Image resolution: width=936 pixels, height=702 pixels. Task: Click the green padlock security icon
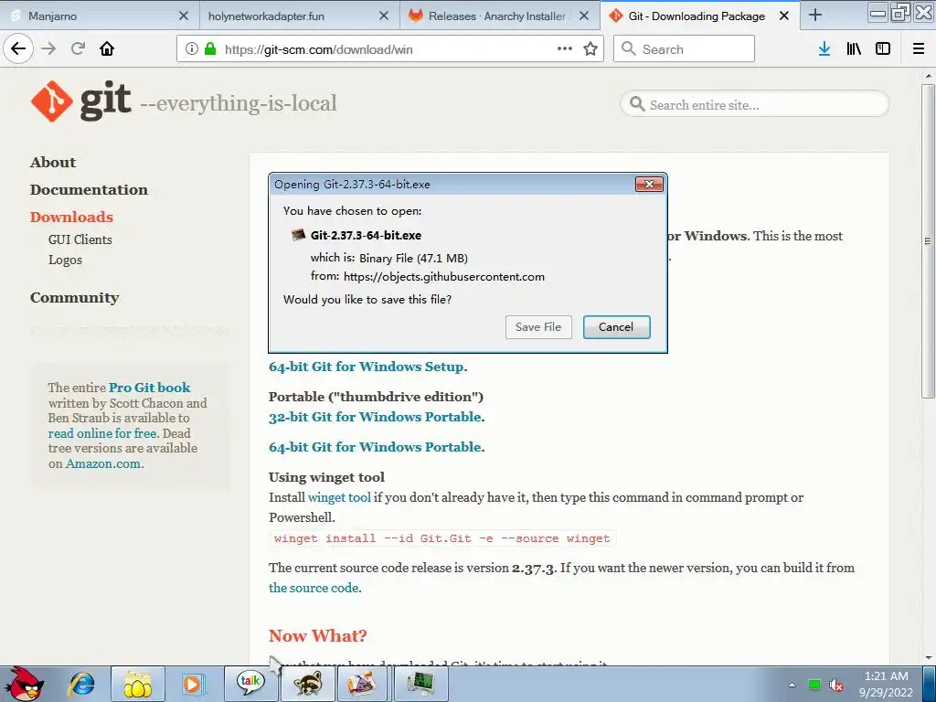click(210, 49)
